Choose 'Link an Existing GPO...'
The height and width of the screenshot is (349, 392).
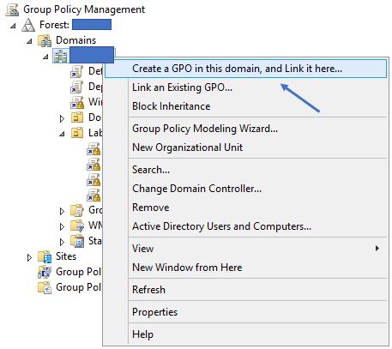click(x=245, y=87)
